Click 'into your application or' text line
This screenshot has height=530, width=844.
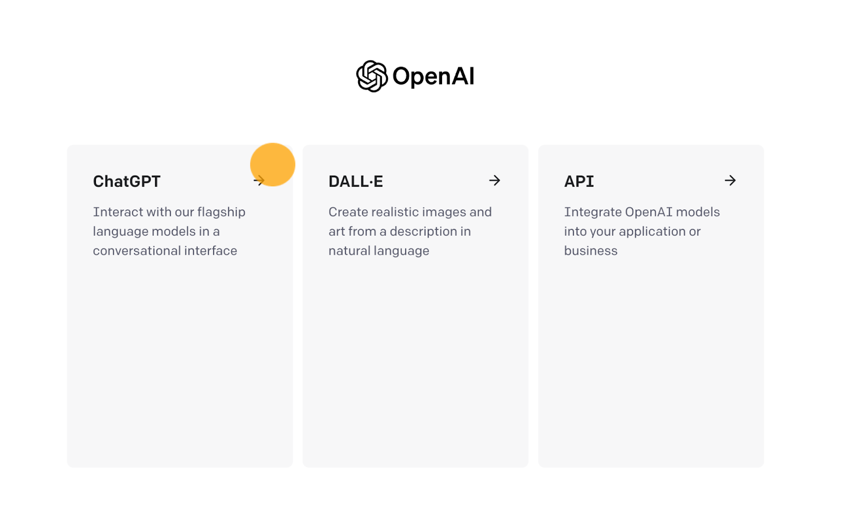pos(632,232)
